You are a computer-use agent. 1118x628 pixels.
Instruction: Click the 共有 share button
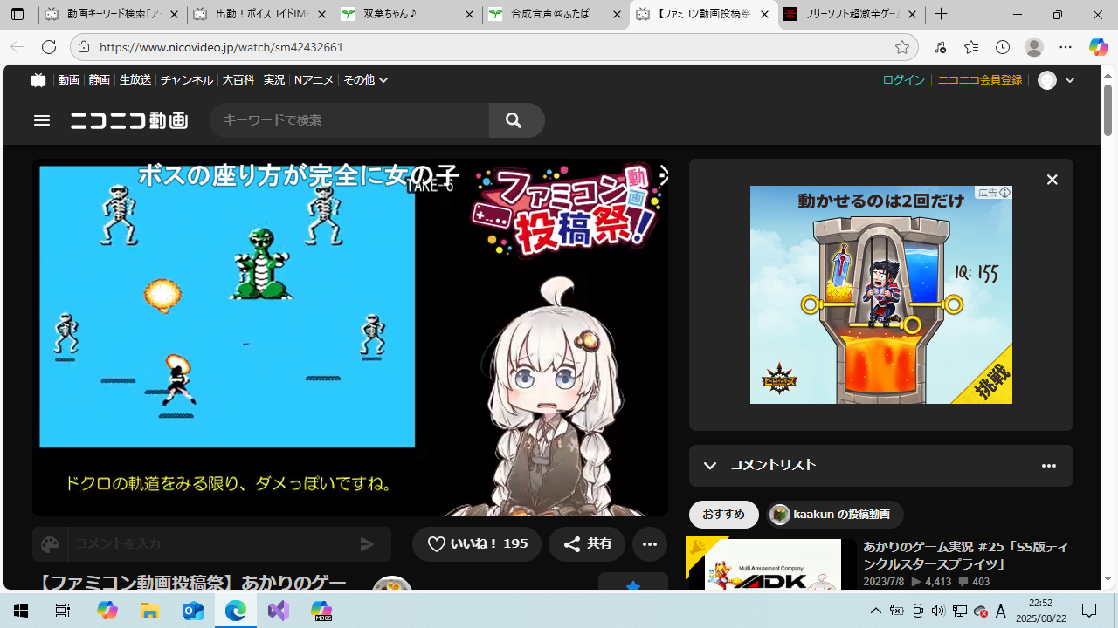pos(587,543)
